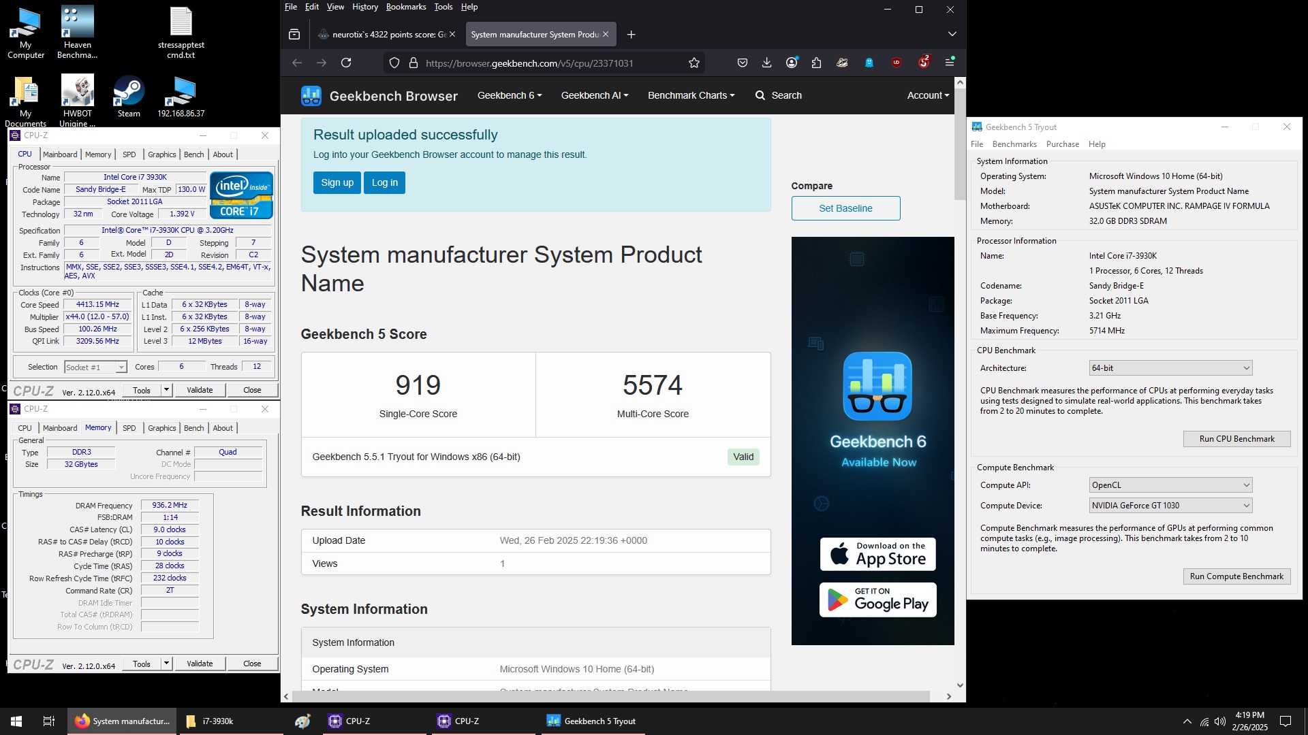Click the Sign up button
Image resolution: width=1308 pixels, height=735 pixels.
(x=337, y=182)
